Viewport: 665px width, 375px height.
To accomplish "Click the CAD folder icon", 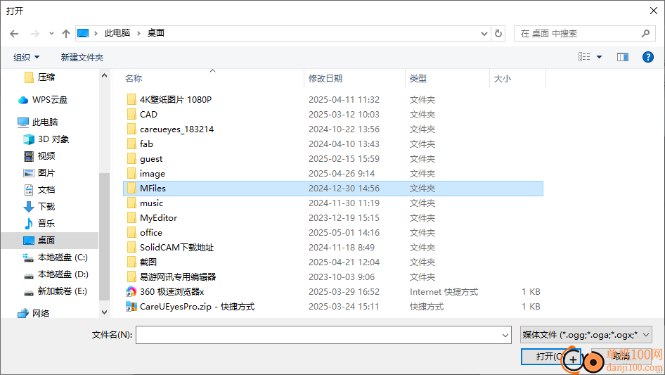I will coord(131,114).
